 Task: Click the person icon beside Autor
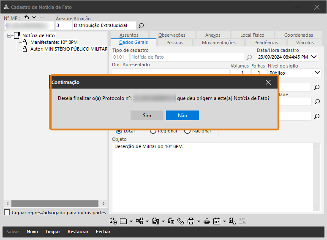[x=25, y=49]
